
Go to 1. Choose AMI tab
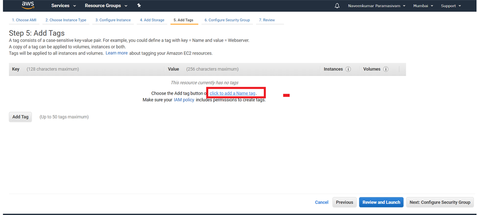[24, 20]
